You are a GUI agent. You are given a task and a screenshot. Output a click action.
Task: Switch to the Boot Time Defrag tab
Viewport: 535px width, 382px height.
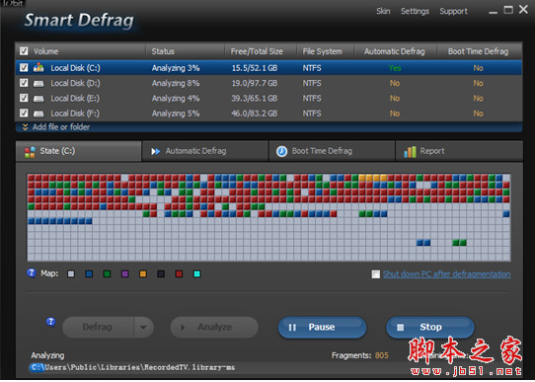click(x=332, y=151)
